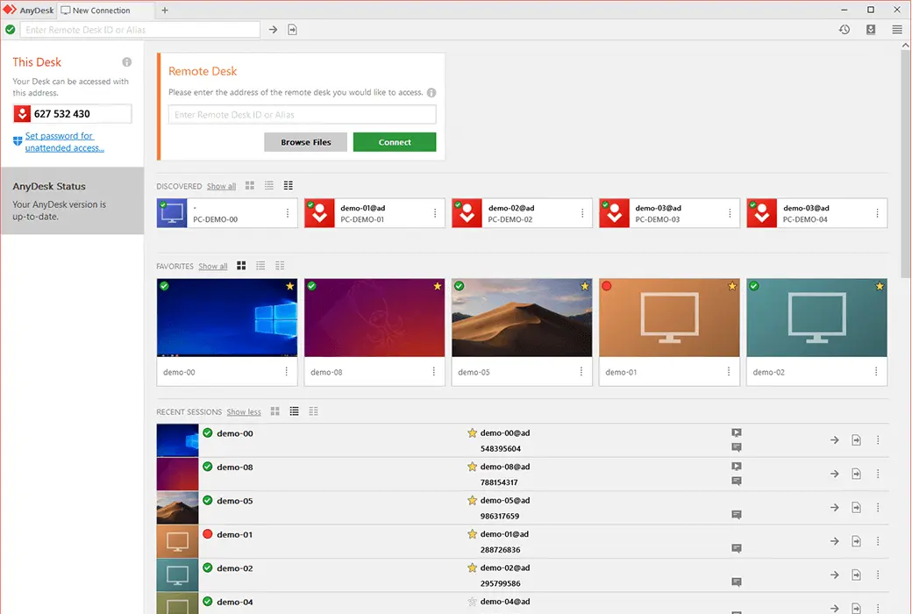Click the Remote Desk ID input field

(302, 115)
